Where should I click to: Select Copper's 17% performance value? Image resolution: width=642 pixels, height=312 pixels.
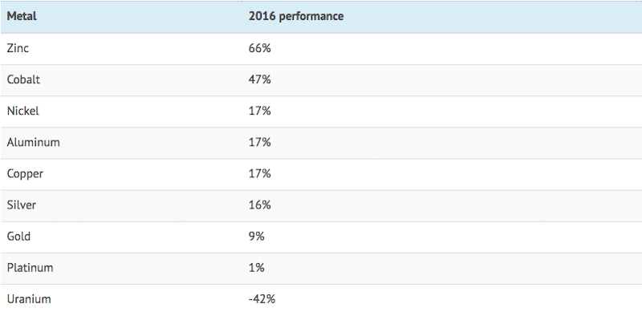click(259, 174)
